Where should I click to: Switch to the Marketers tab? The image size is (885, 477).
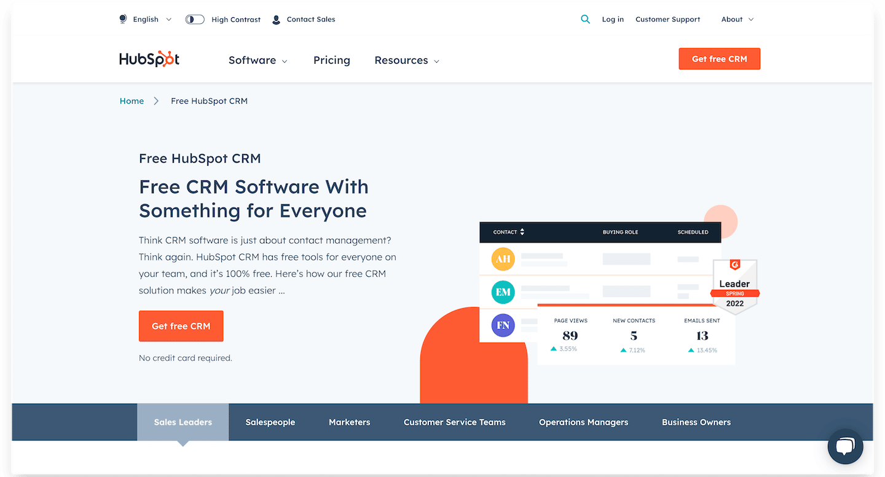coord(349,422)
